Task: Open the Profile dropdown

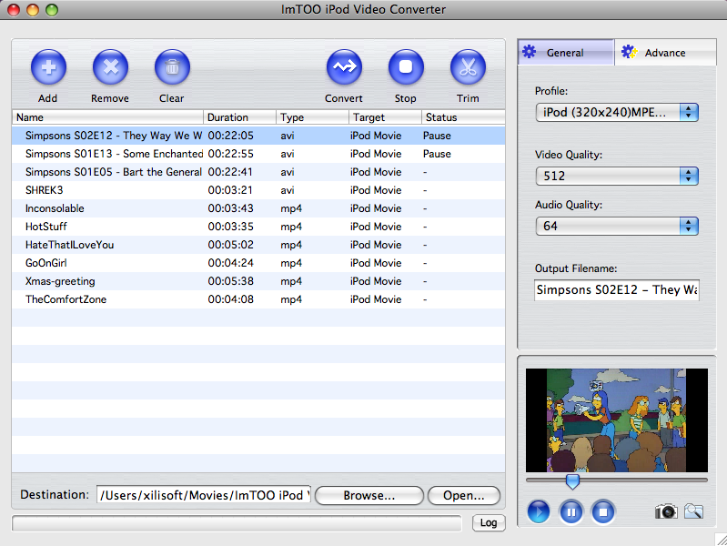Action: 617,112
